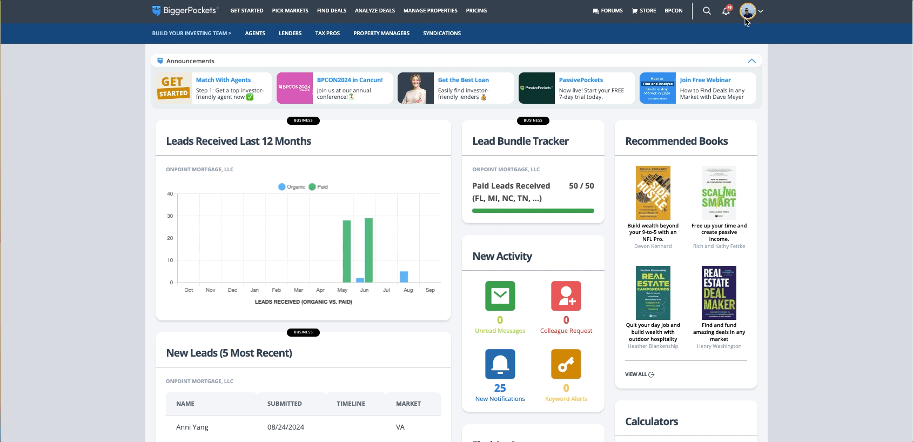Collapse the Announcements panel

[x=751, y=61]
